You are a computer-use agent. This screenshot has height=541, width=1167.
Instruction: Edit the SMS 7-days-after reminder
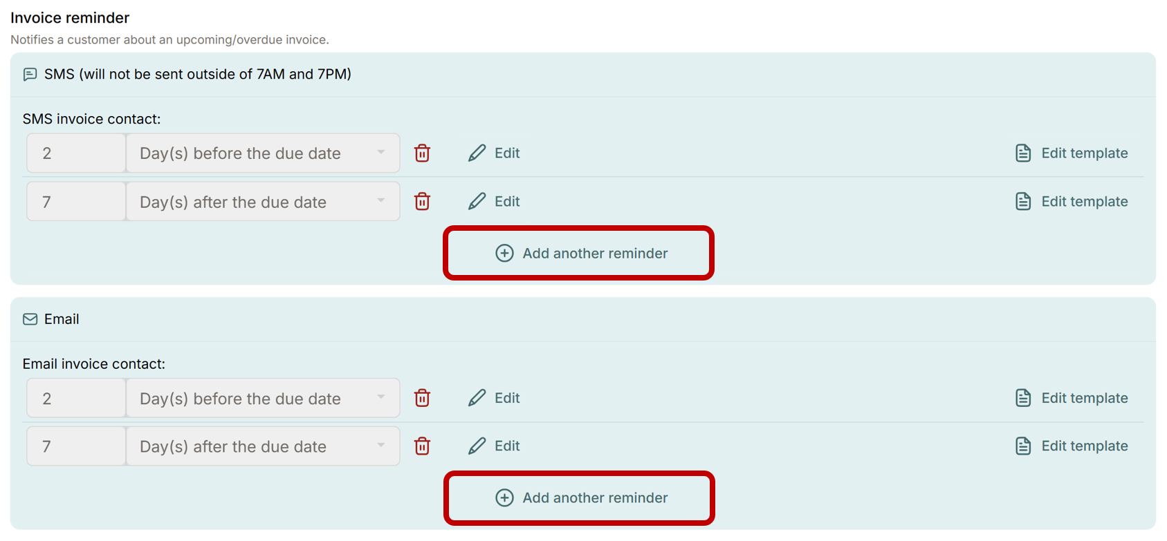point(494,201)
